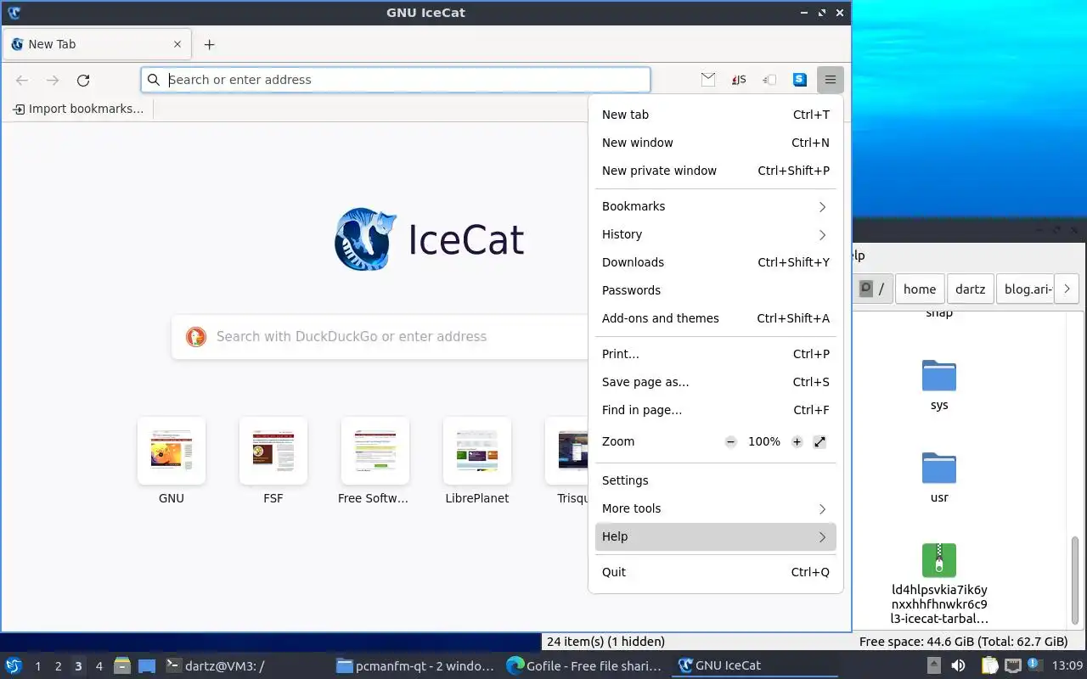The image size is (1087, 679).
Task: Open the LibrePlanet top site tile
Action: tap(477, 462)
